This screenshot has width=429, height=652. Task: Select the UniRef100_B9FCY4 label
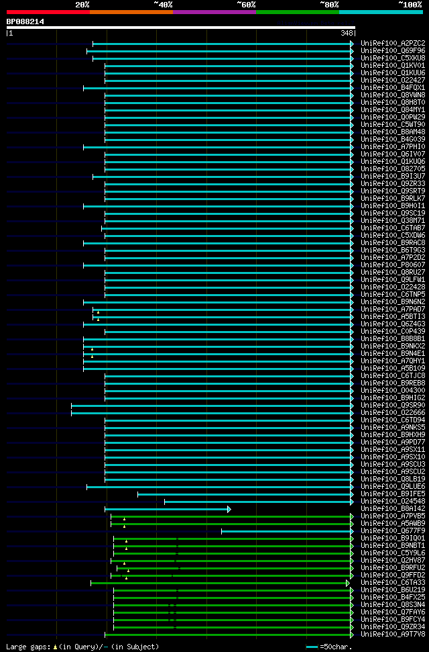(x=393, y=620)
